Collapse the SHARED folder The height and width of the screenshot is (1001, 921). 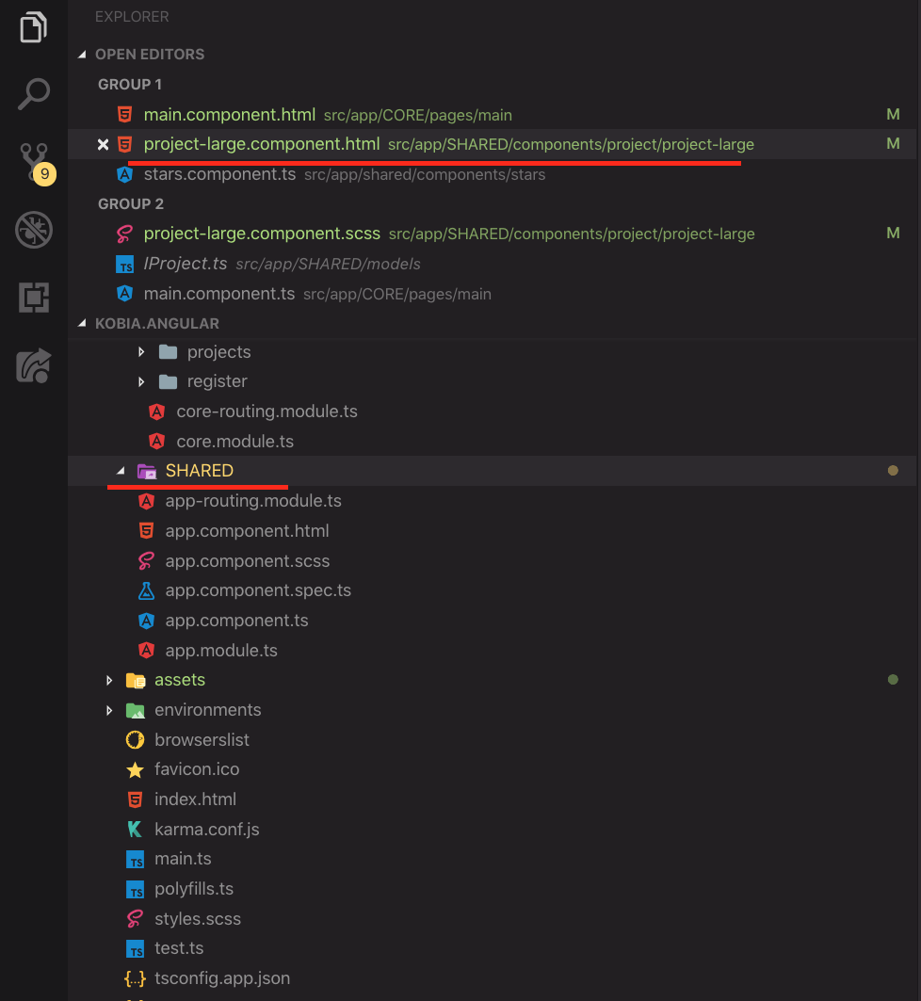click(120, 471)
